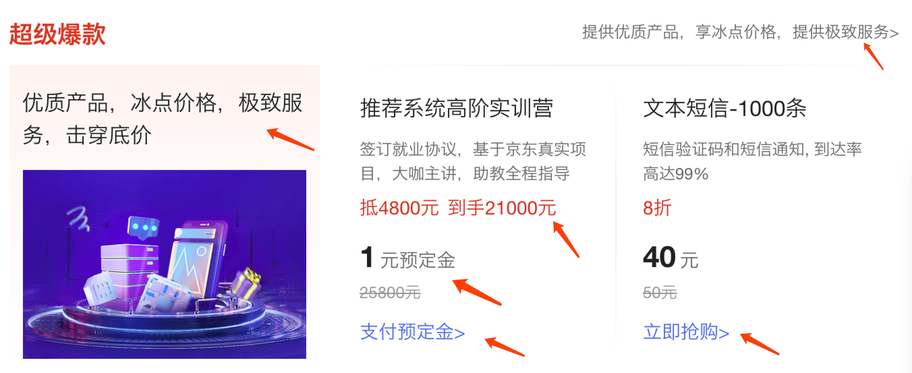Viewport: 912px width, 373px height.
Task: Click the 超级爆款 section heading
Action: pyautogui.click(x=57, y=34)
